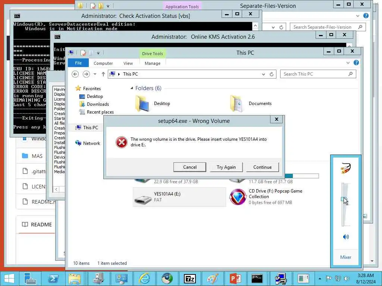Click the Action Center flag tray icon
The image size is (382, 286).
pos(329,279)
